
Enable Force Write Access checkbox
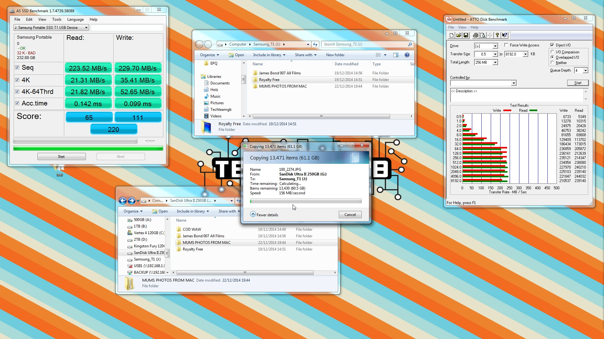tap(506, 45)
